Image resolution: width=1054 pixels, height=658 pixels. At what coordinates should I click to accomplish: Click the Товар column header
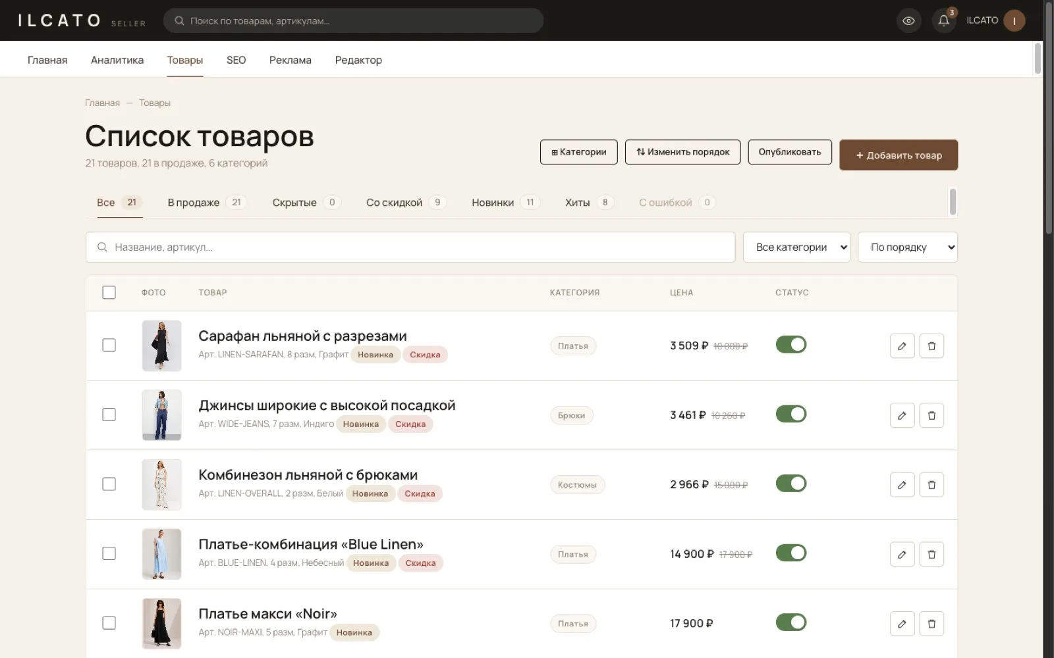213,293
